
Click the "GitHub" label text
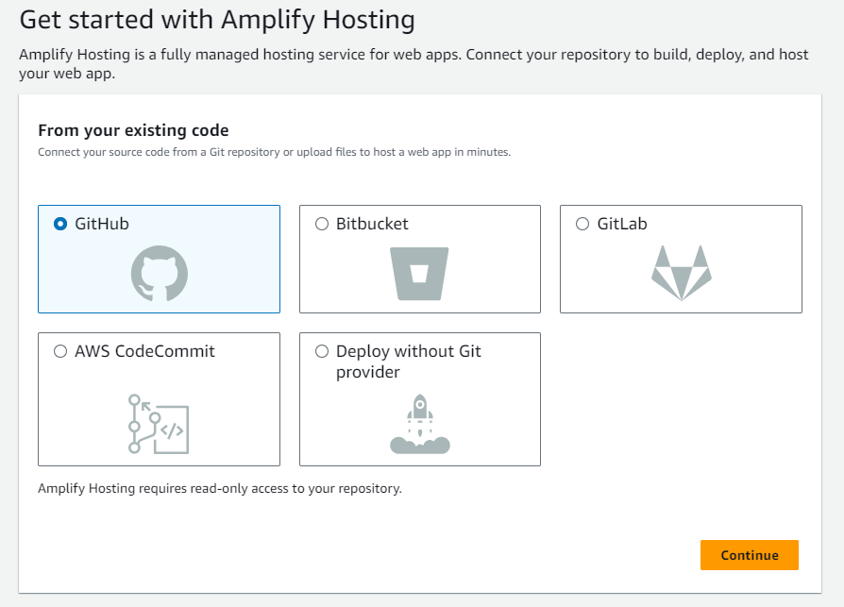coord(102,225)
